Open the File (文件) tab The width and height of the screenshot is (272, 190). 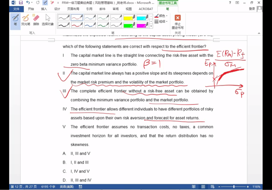pos(16,9)
